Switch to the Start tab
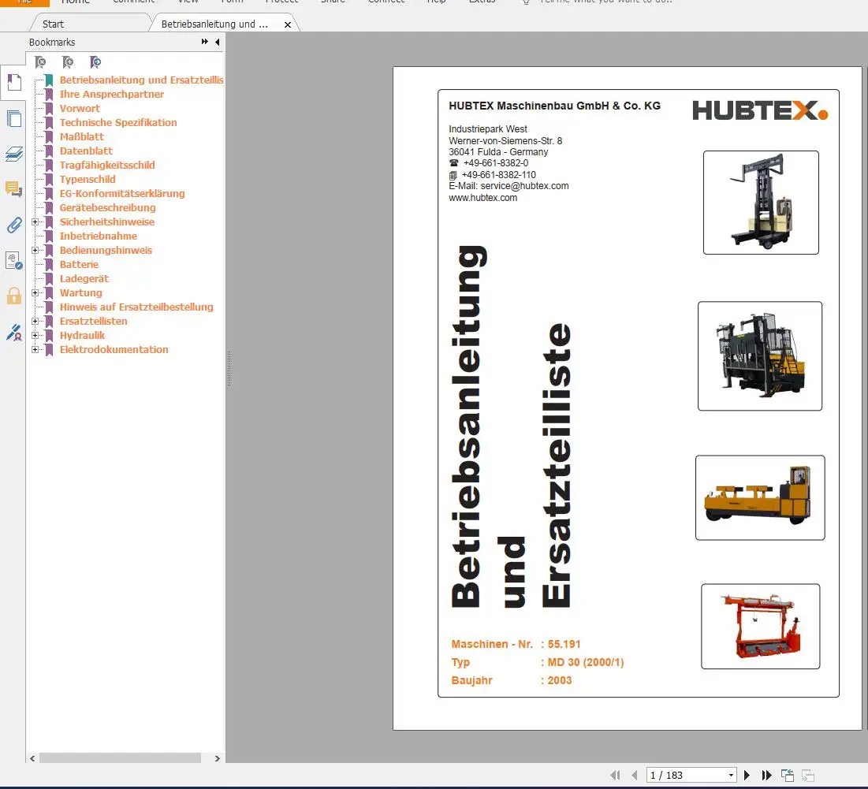The height and width of the screenshot is (789, 868). (x=51, y=24)
